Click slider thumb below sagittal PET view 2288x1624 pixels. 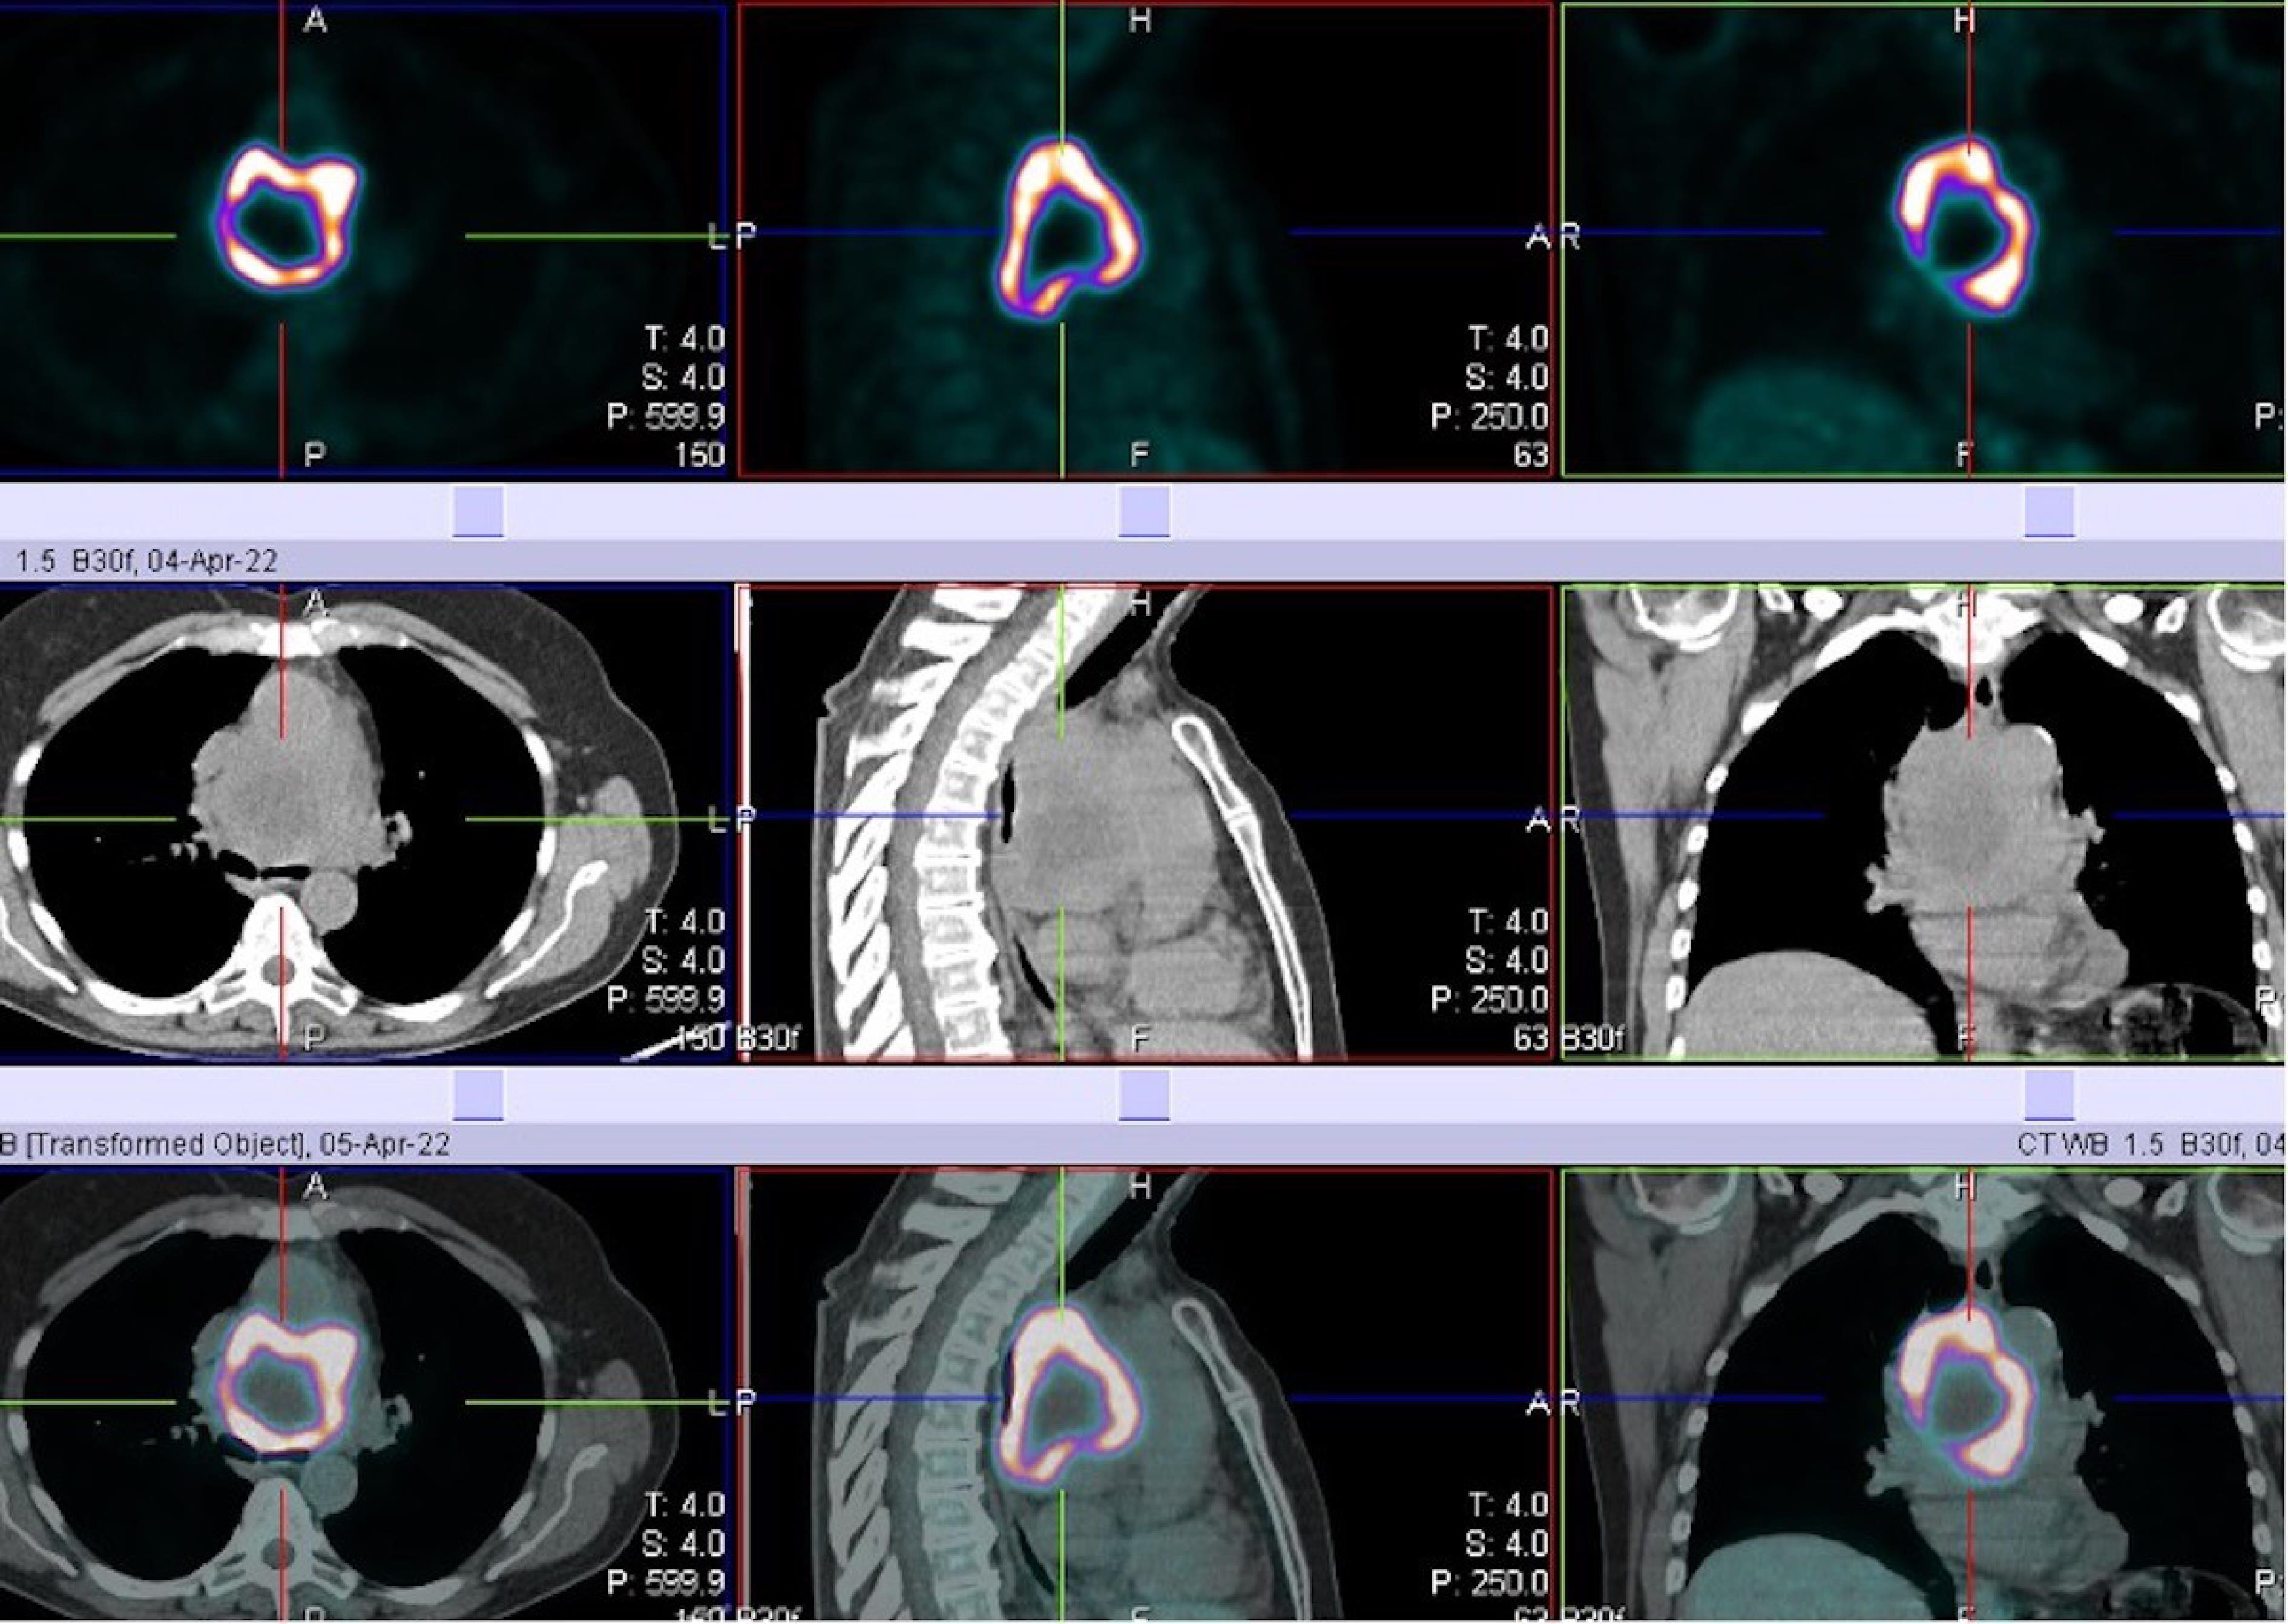[1144, 513]
